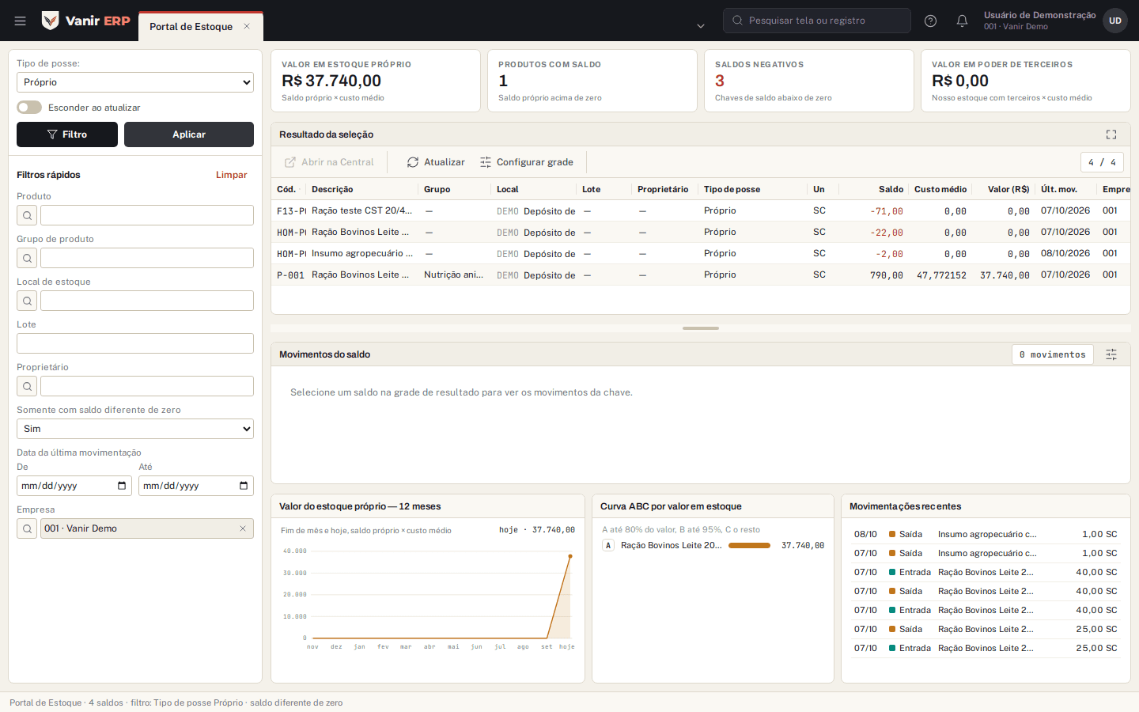
Task: Open Configurar grade settings
Action: point(527,162)
